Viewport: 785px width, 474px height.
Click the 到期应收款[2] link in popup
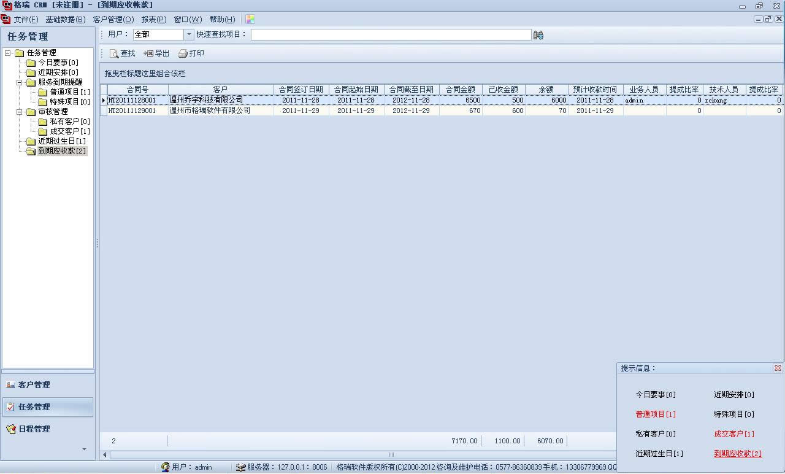738,454
